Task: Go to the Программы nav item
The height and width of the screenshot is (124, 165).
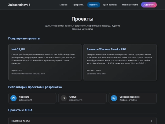Action: 78,5
